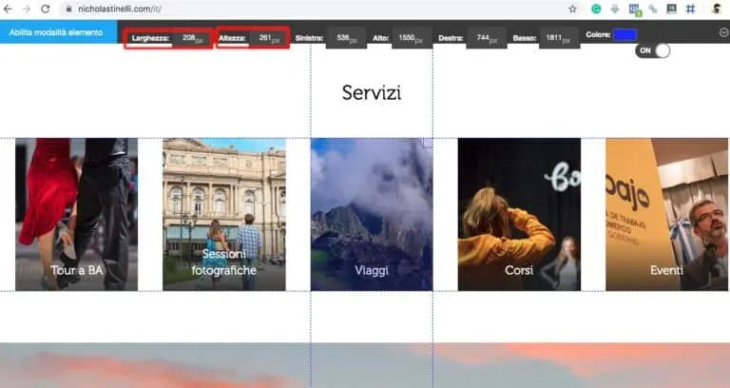Click the browser forward arrow
This screenshot has width=730, height=388.
[x=27, y=9]
